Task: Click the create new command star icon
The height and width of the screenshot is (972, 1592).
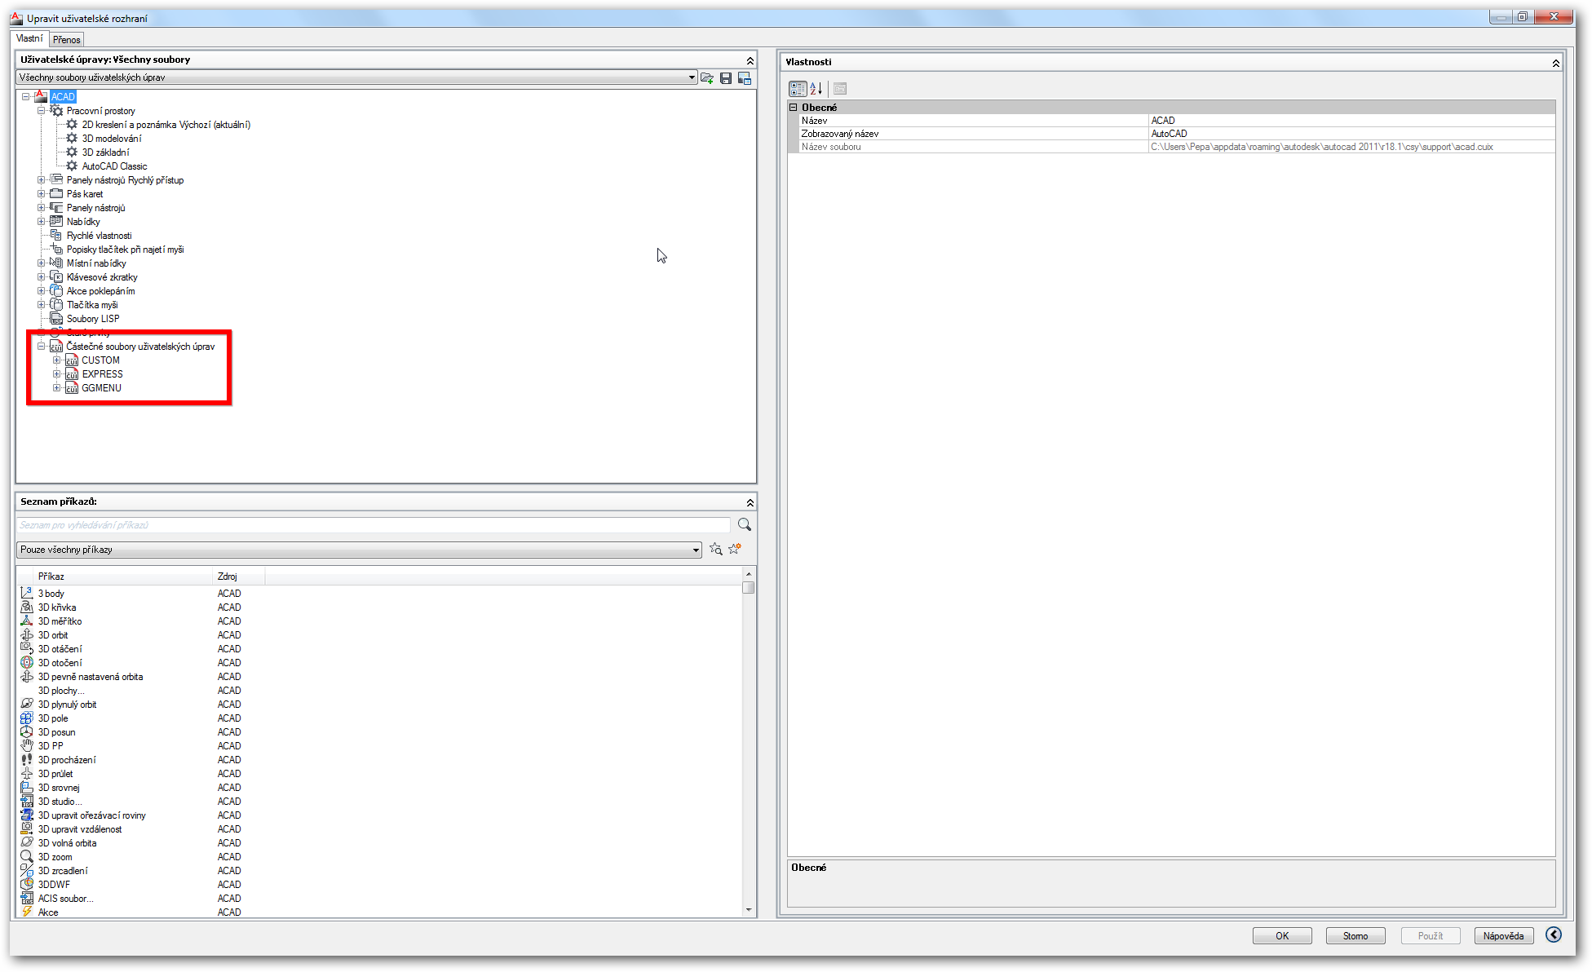Action: point(735,549)
